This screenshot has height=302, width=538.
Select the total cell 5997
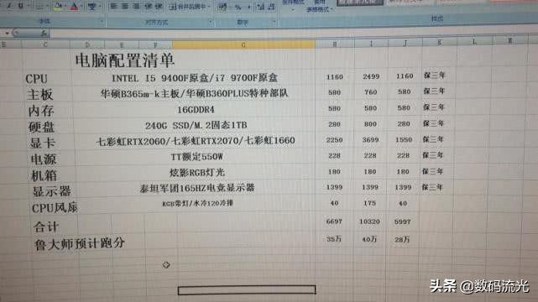click(x=403, y=221)
